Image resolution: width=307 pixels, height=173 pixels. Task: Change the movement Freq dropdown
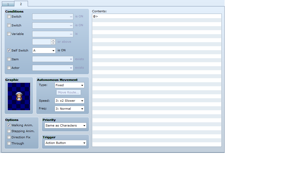click(70, 109)
